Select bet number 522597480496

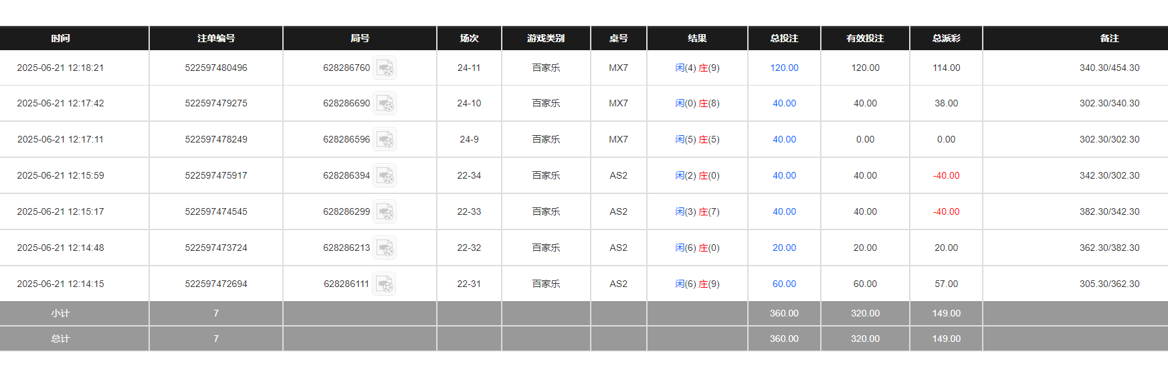pos(216,68)
